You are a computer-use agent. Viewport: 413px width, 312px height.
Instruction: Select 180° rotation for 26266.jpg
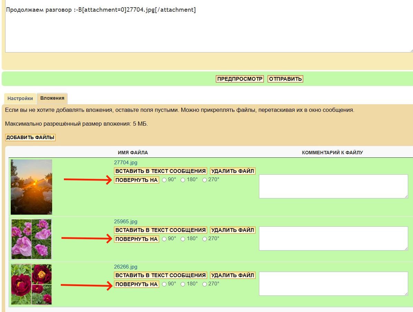point(183,284)
